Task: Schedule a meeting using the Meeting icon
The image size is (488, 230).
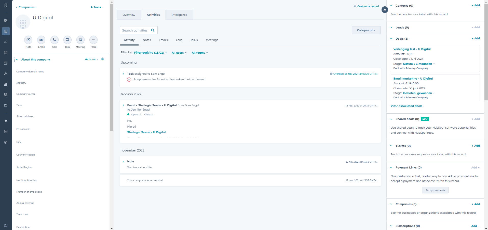Action: pos(80,40)
